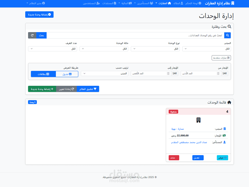The width and height of the screenshot is (249, 187).
Task: Click the footer copyright text 2025
Action: 130,177
